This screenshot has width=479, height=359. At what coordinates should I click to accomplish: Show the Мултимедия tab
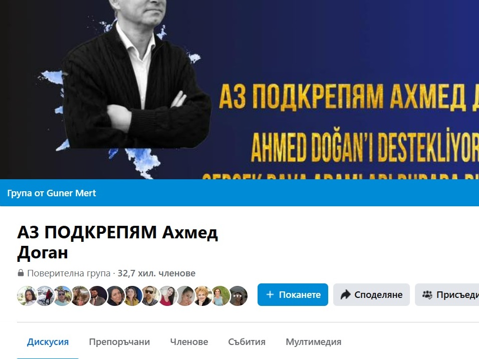click(314, 342)
